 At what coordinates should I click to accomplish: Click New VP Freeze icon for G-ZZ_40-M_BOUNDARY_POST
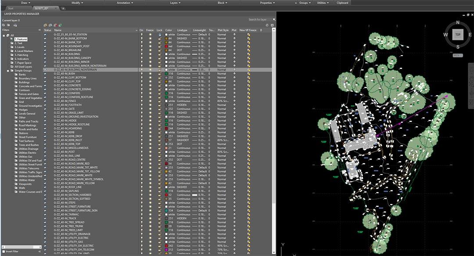click(x=249, y=46)
